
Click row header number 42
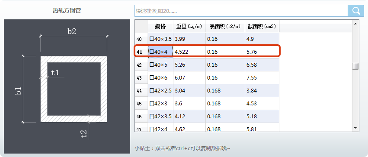141,65
